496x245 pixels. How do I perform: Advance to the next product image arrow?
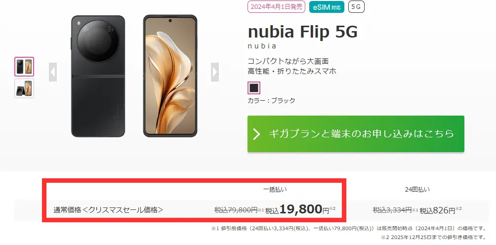[215, 72]
